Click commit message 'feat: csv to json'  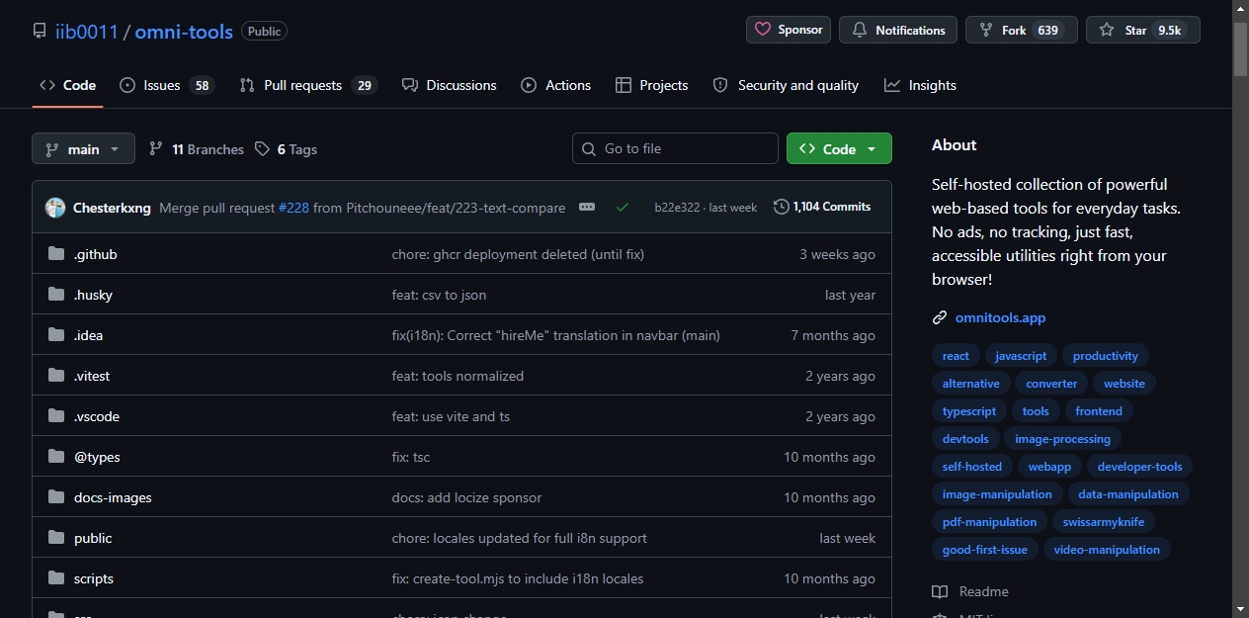pyautogui.click(x=439, y=295)
